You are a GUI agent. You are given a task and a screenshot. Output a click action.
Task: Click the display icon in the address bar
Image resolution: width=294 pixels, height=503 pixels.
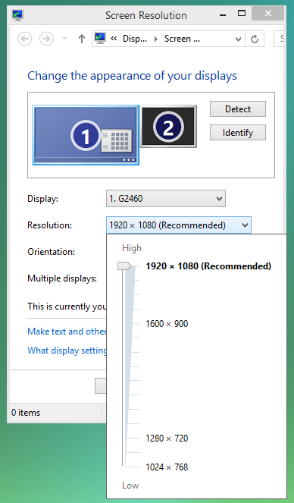click(100, 39)
